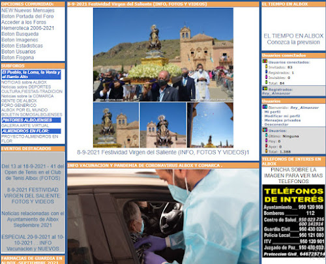Open CULTURA FIESTAS-TRADICION subforum
The height and width of the screenshot is (264, 326).
pyautogui.click(x=32, y=91)
